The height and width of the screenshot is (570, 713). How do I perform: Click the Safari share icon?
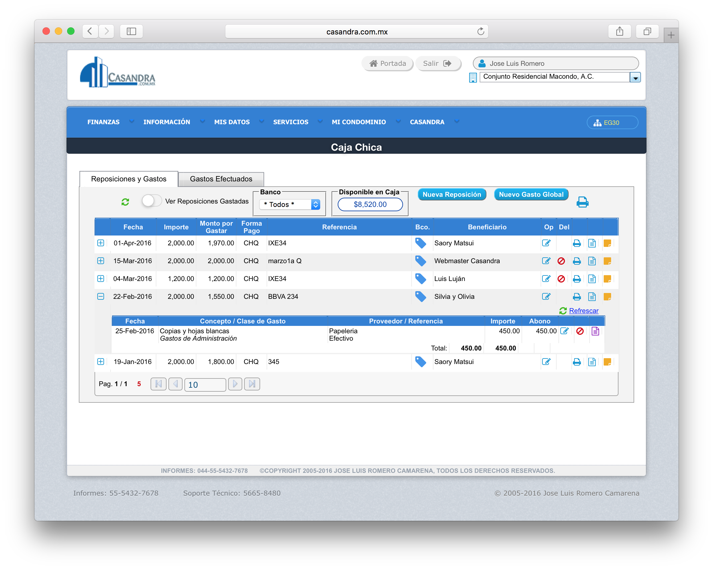click(619, 31)
